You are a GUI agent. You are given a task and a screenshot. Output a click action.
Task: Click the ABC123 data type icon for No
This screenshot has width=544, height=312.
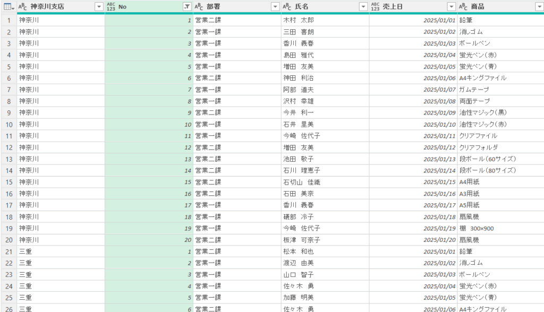[x=110, y=6]
